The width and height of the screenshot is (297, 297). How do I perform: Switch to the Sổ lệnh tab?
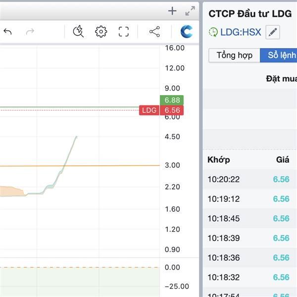coord(278,55)
